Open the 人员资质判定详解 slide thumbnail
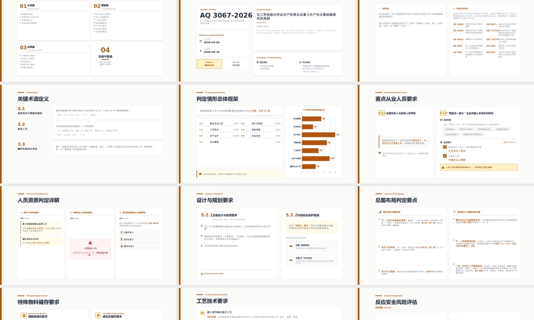 (89, 235)
